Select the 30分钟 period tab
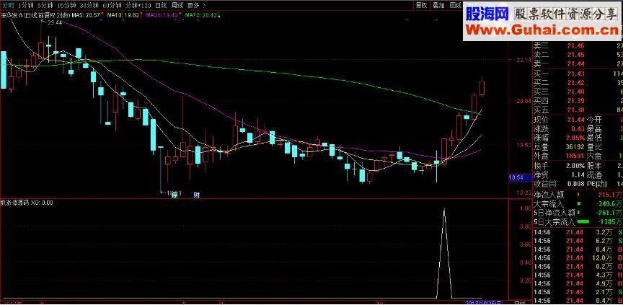 pyautogui.click(x=89, y=5)
